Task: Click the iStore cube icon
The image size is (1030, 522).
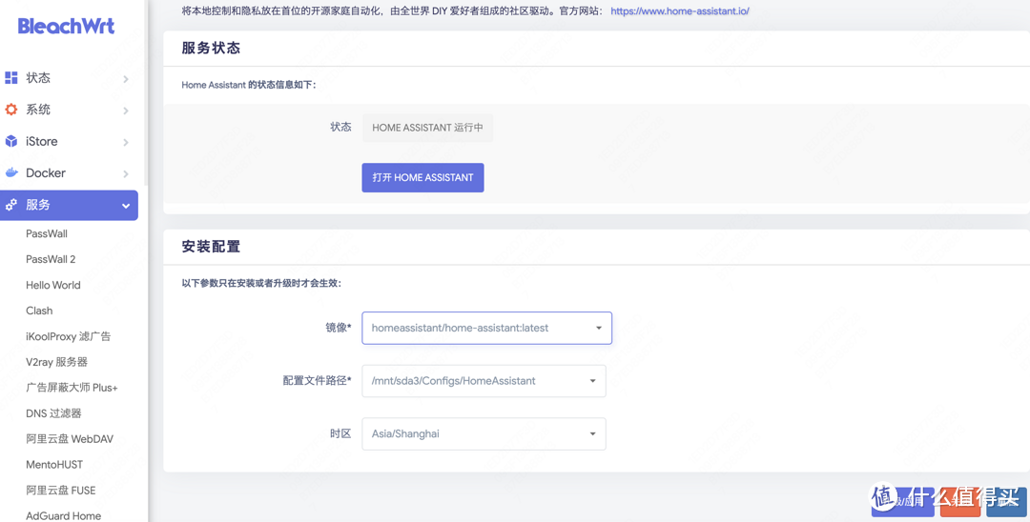Action: tap(11, 141)
